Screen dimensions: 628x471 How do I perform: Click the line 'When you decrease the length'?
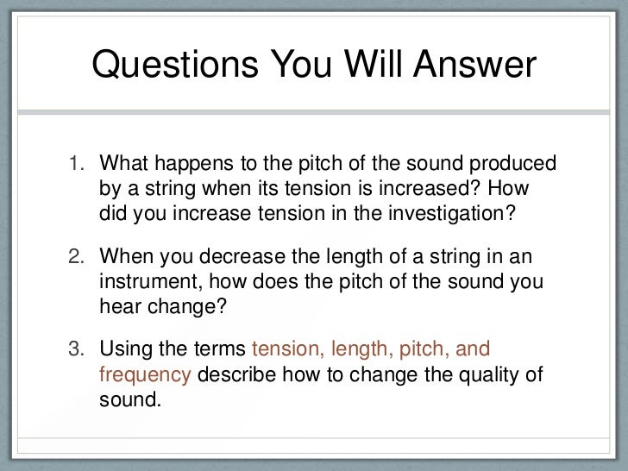point(316,257)
